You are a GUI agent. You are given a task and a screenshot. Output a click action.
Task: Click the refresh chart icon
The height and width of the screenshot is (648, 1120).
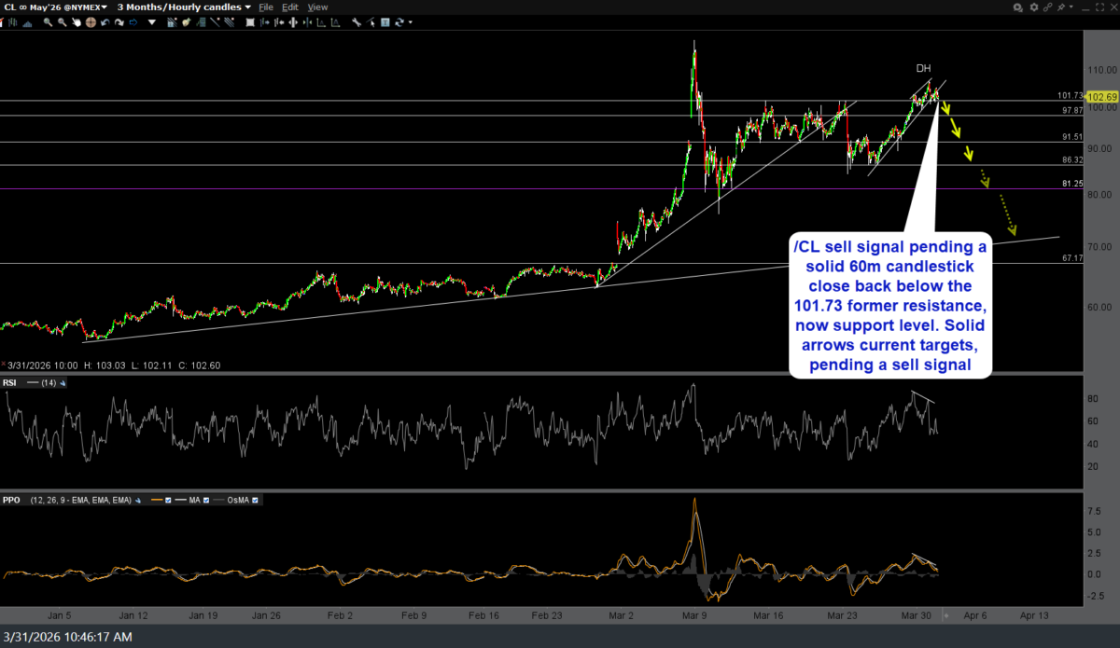coord(399,22)
